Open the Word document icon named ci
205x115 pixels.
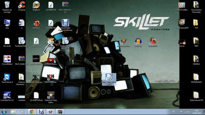(x=22, y=24)
